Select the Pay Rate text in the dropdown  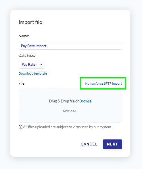coord(28,65)
